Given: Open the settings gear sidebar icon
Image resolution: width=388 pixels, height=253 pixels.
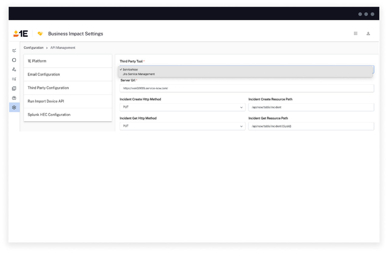Looking at the screenshot, I should (14, 107).
